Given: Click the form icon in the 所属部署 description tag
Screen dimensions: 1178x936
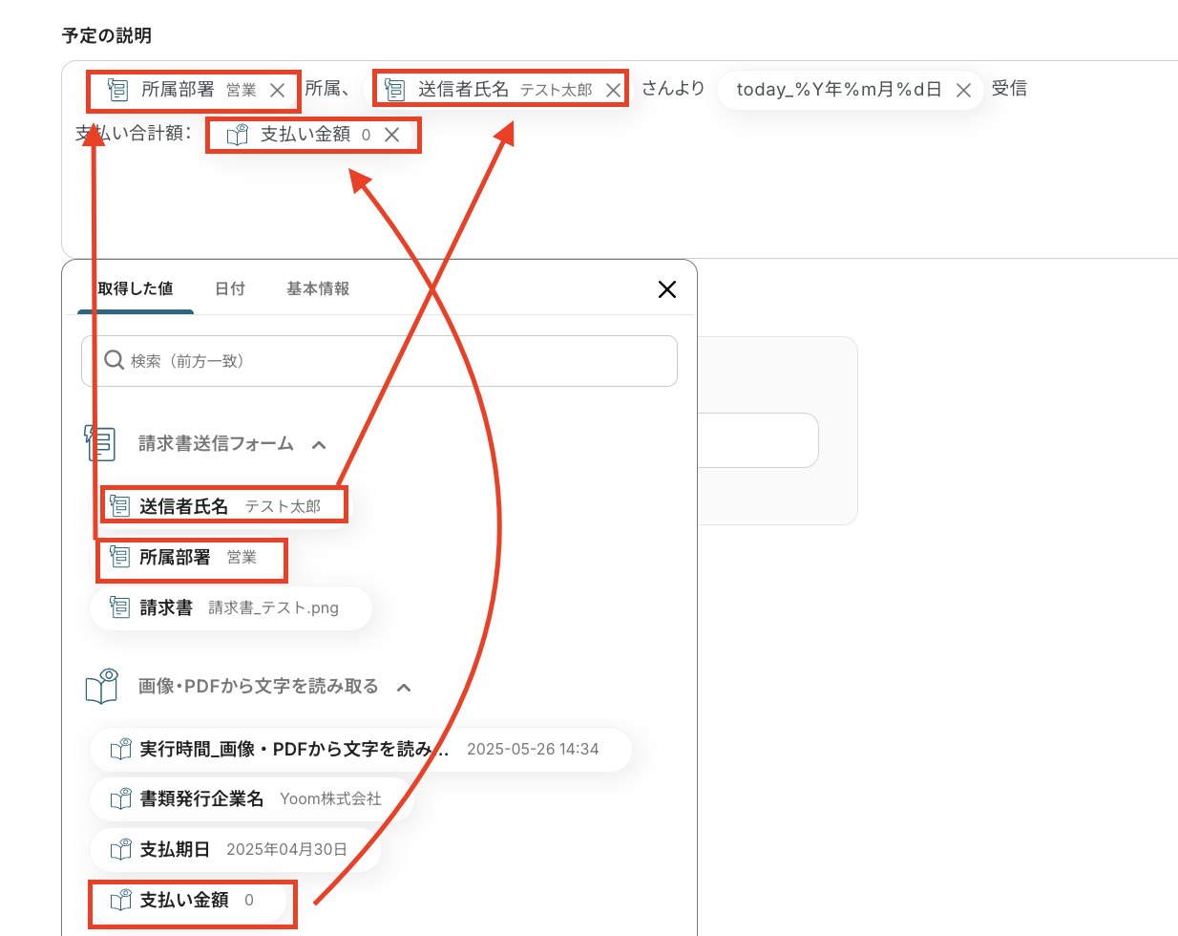Looking at the screenshot, I should click(117, 90).
